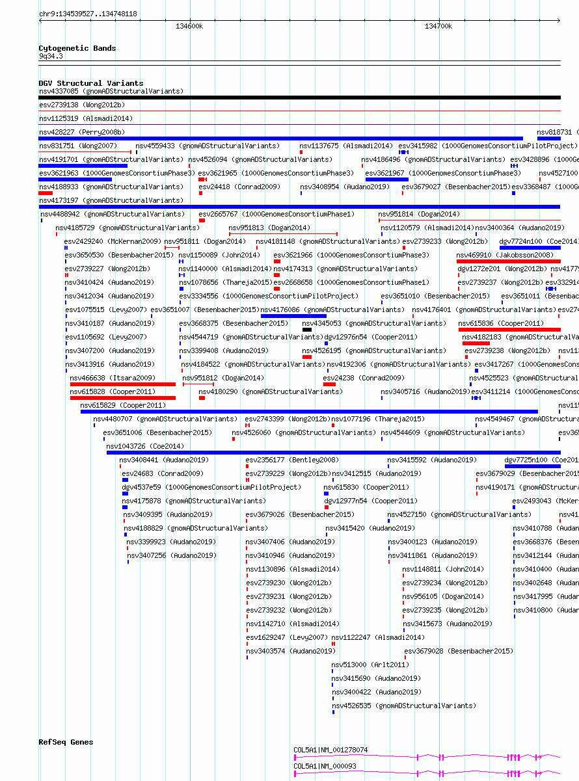Click the red bar under nsv469910 (Jakobsson2008)
The width and height of the screenshot is (579, 781).
[x=509, y=261]
